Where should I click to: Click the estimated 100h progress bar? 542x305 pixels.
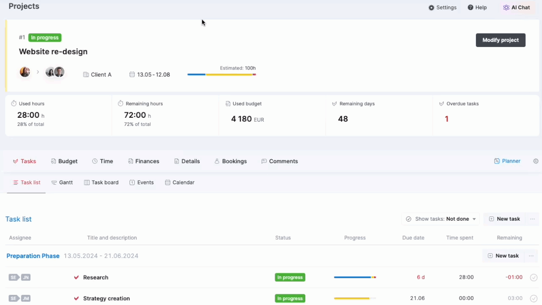coord(221,75)
